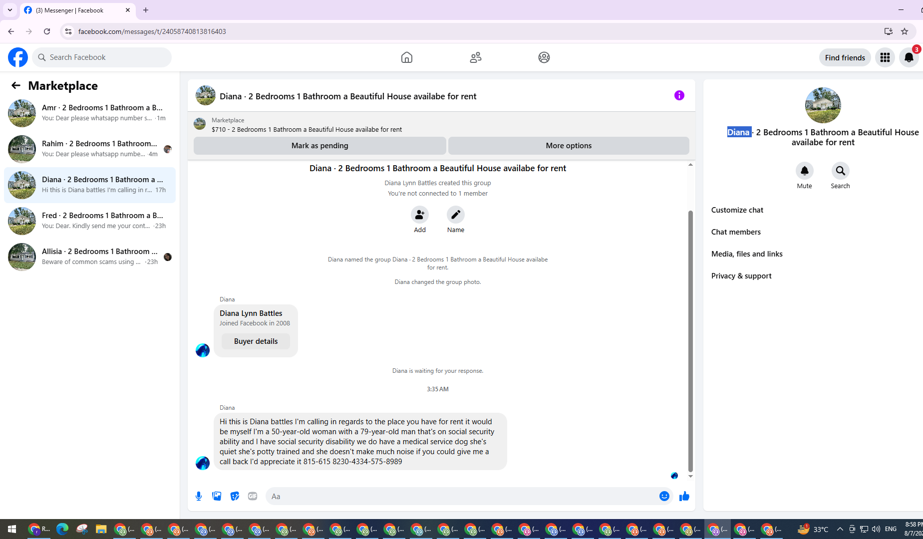The height and width of the screenshot is (539, 923).
Task: Open the GIF picker icon
Action: click(253, 496)
